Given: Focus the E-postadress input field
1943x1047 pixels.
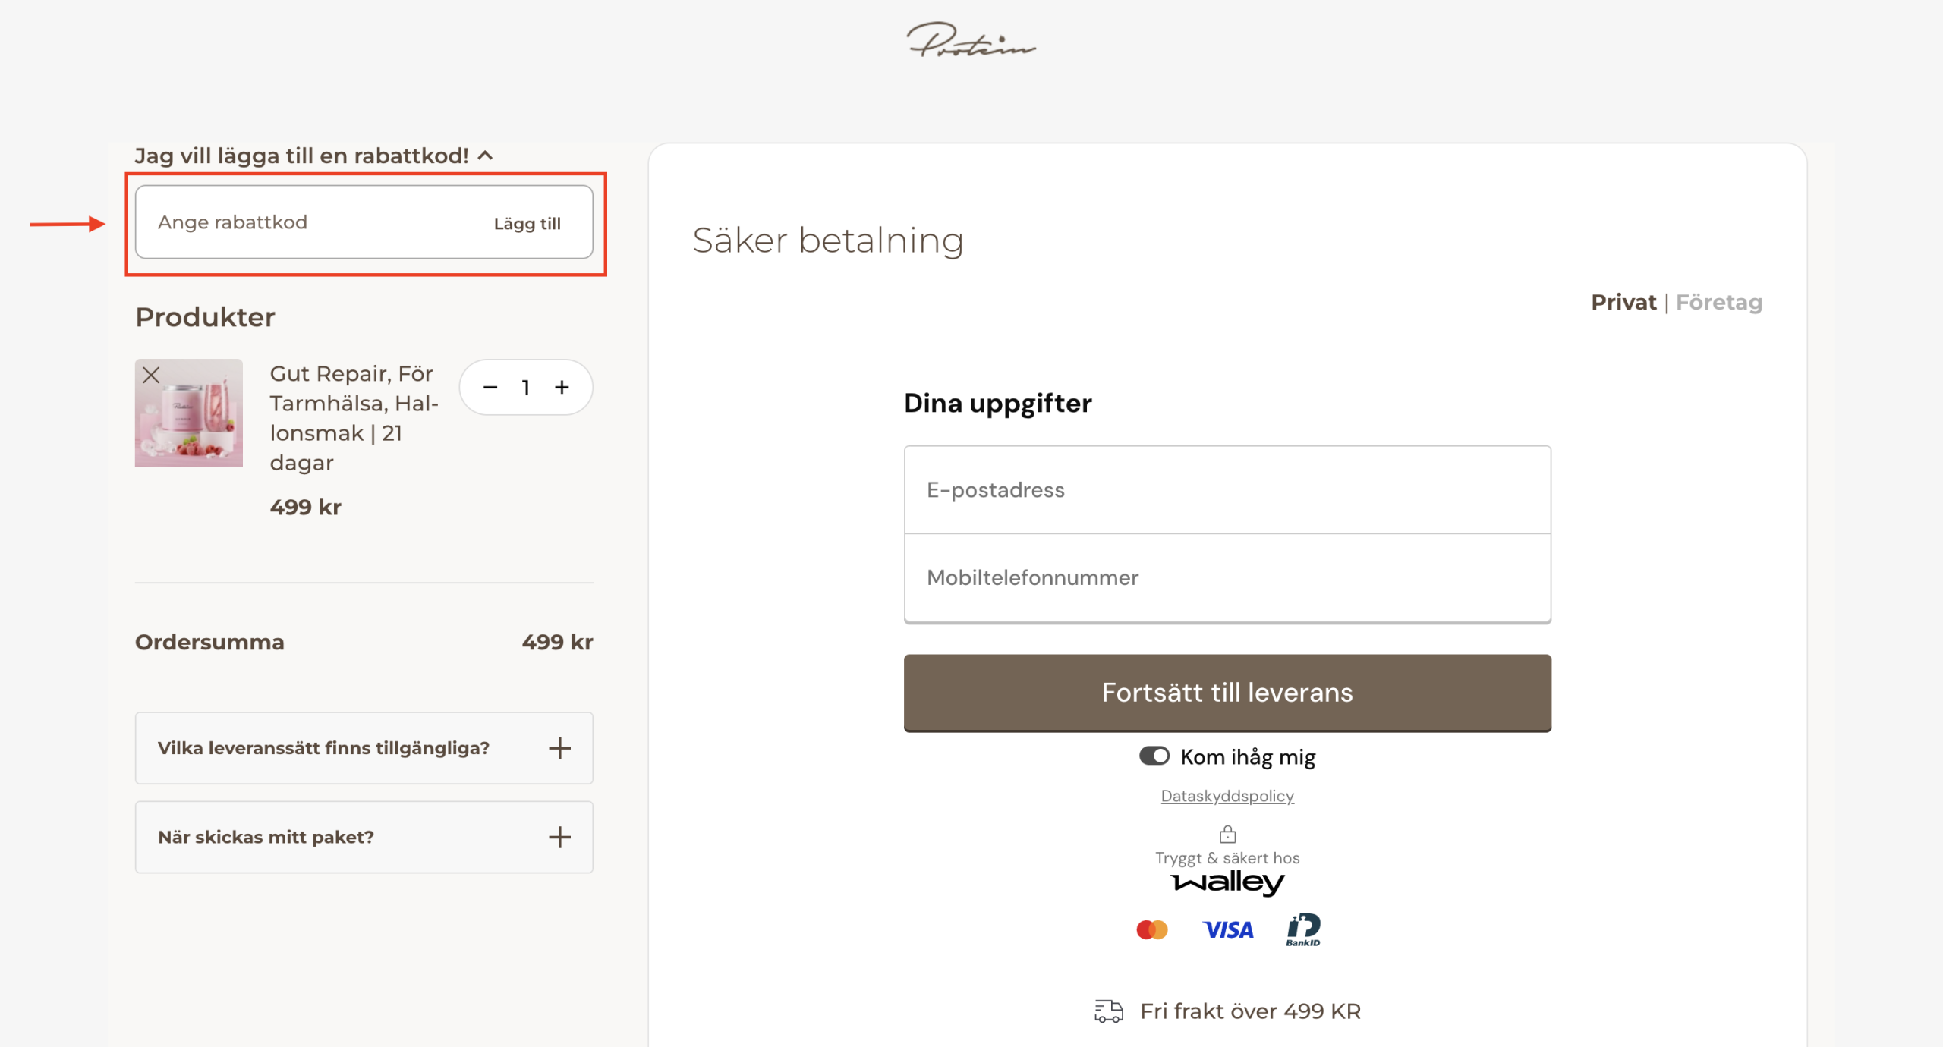Looking at the screenshot, I should [1227, 490].
